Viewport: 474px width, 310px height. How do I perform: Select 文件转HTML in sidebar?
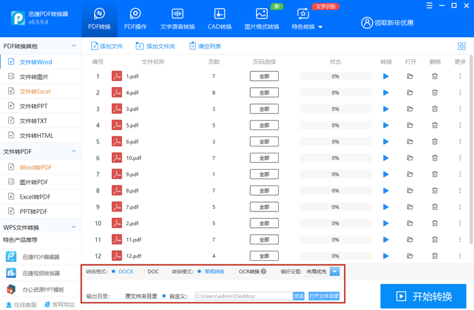41,136
